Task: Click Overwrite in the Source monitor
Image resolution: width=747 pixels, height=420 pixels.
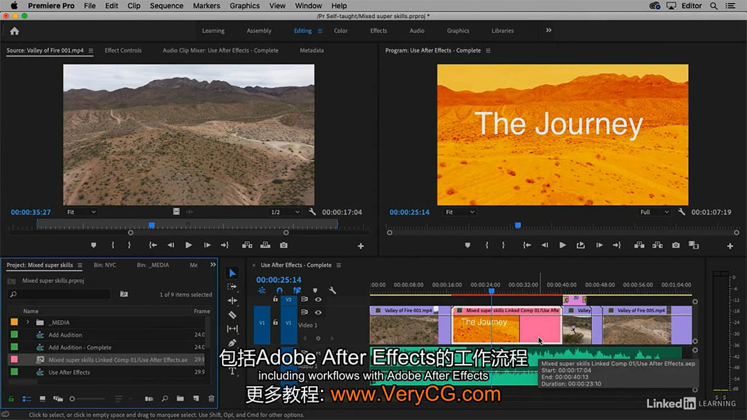Action: [266, 245]
